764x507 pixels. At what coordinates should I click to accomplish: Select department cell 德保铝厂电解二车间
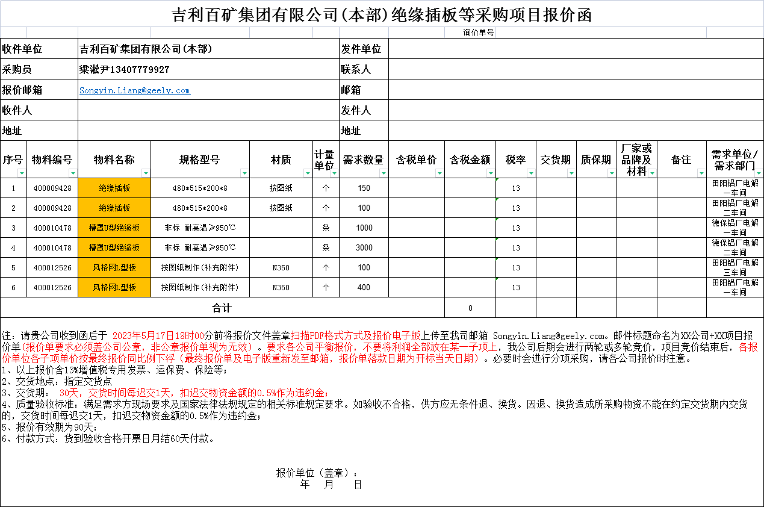tap(734, 247)
